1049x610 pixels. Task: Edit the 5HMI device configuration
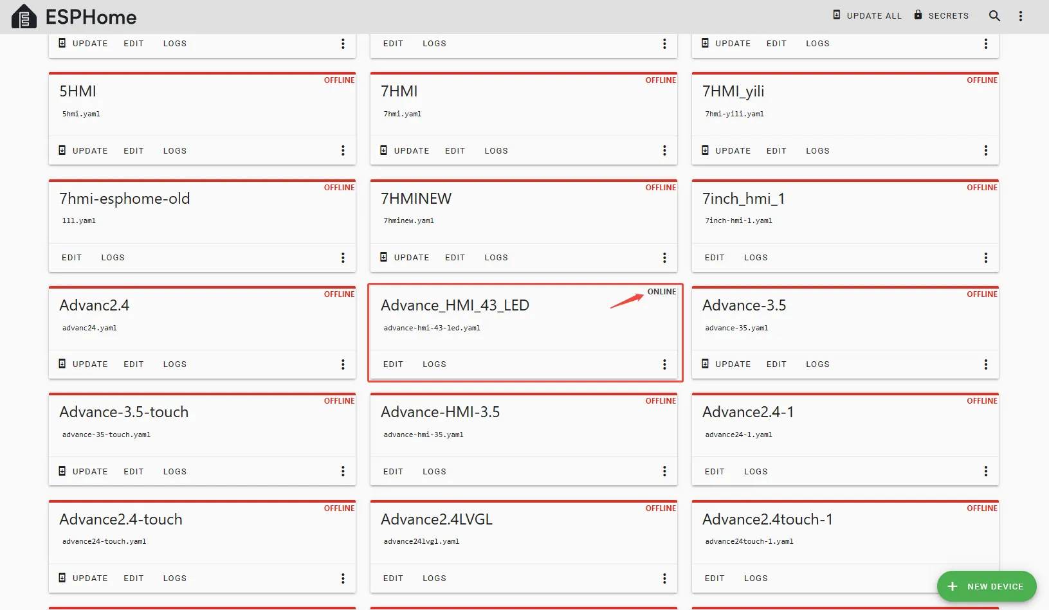click(134, 150)
